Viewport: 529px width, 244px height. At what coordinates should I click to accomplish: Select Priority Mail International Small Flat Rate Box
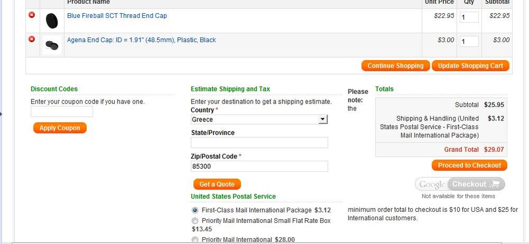click(x=195, y=221)
